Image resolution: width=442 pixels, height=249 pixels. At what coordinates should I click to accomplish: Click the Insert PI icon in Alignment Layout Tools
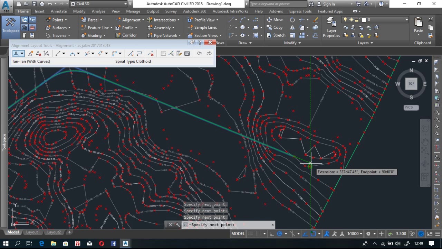pos(31,53)
